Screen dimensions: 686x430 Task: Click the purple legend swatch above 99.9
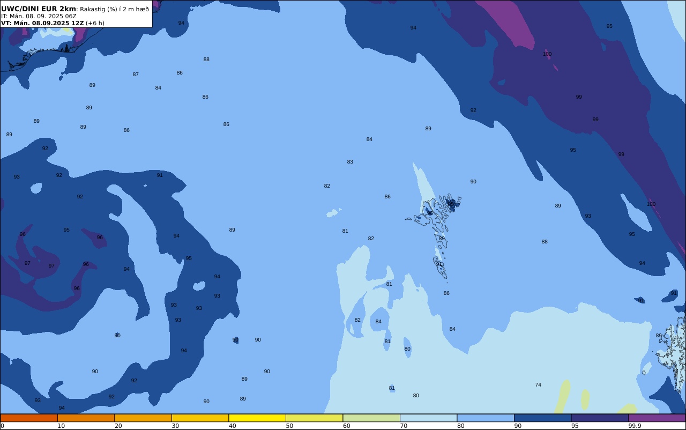click(x=657, y=418)
